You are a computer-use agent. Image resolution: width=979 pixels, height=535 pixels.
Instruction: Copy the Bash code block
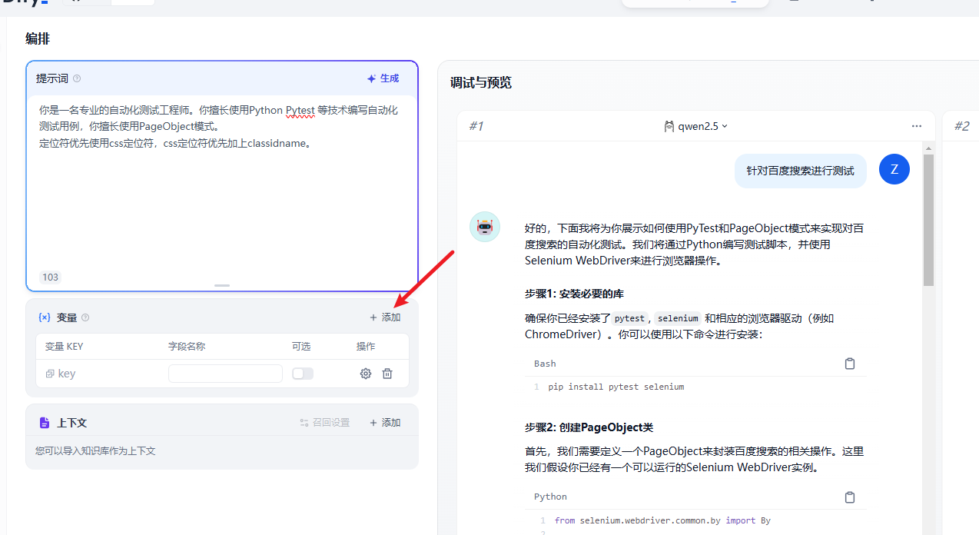coord(850,364)
